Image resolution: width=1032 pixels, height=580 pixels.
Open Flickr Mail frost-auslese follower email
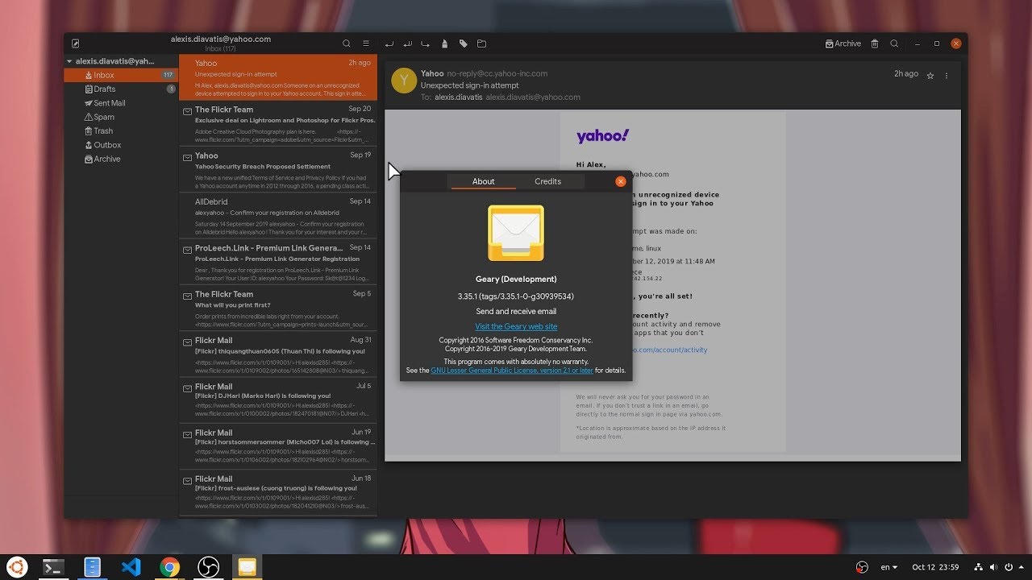pyautogui.click(x=277, y=493)
